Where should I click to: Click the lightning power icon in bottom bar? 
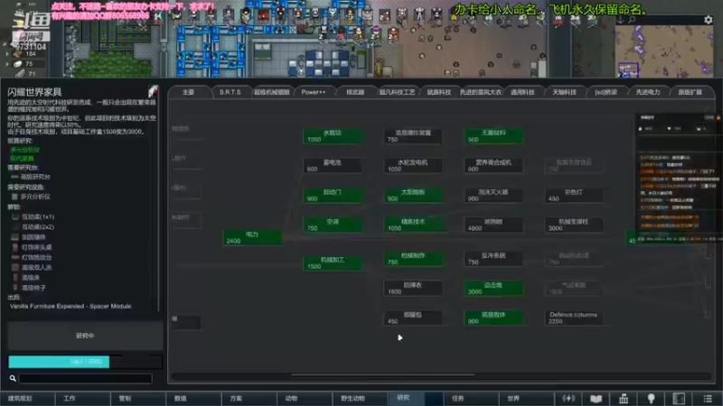click(x=568, y=399)
